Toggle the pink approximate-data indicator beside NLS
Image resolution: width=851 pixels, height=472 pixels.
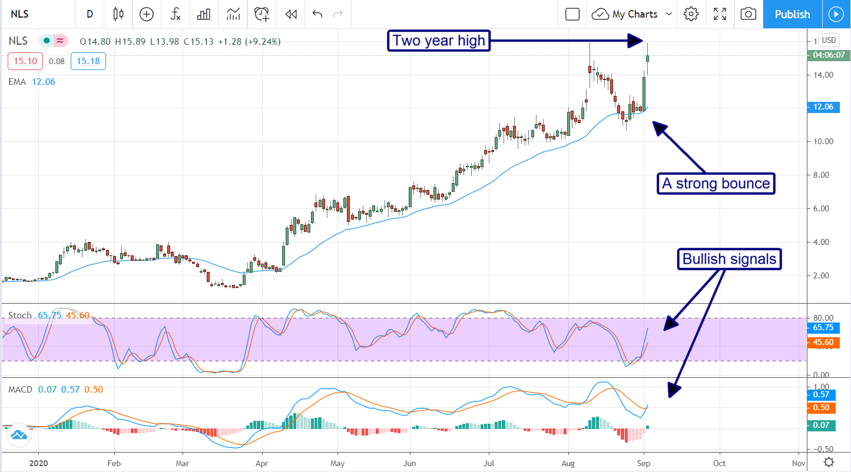(60, 41)
